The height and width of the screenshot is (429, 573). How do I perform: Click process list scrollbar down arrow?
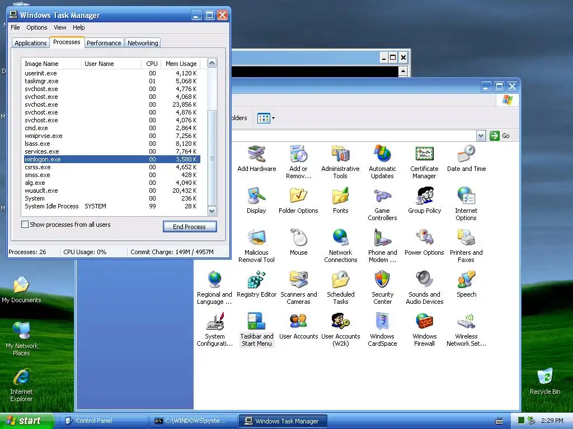click(x=212, y=211)
